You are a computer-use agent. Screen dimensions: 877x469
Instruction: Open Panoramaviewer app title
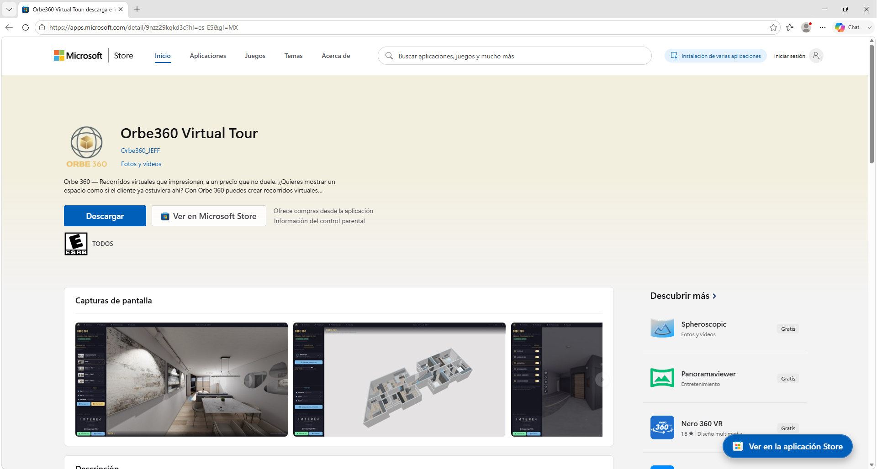(x=708, y=374)
